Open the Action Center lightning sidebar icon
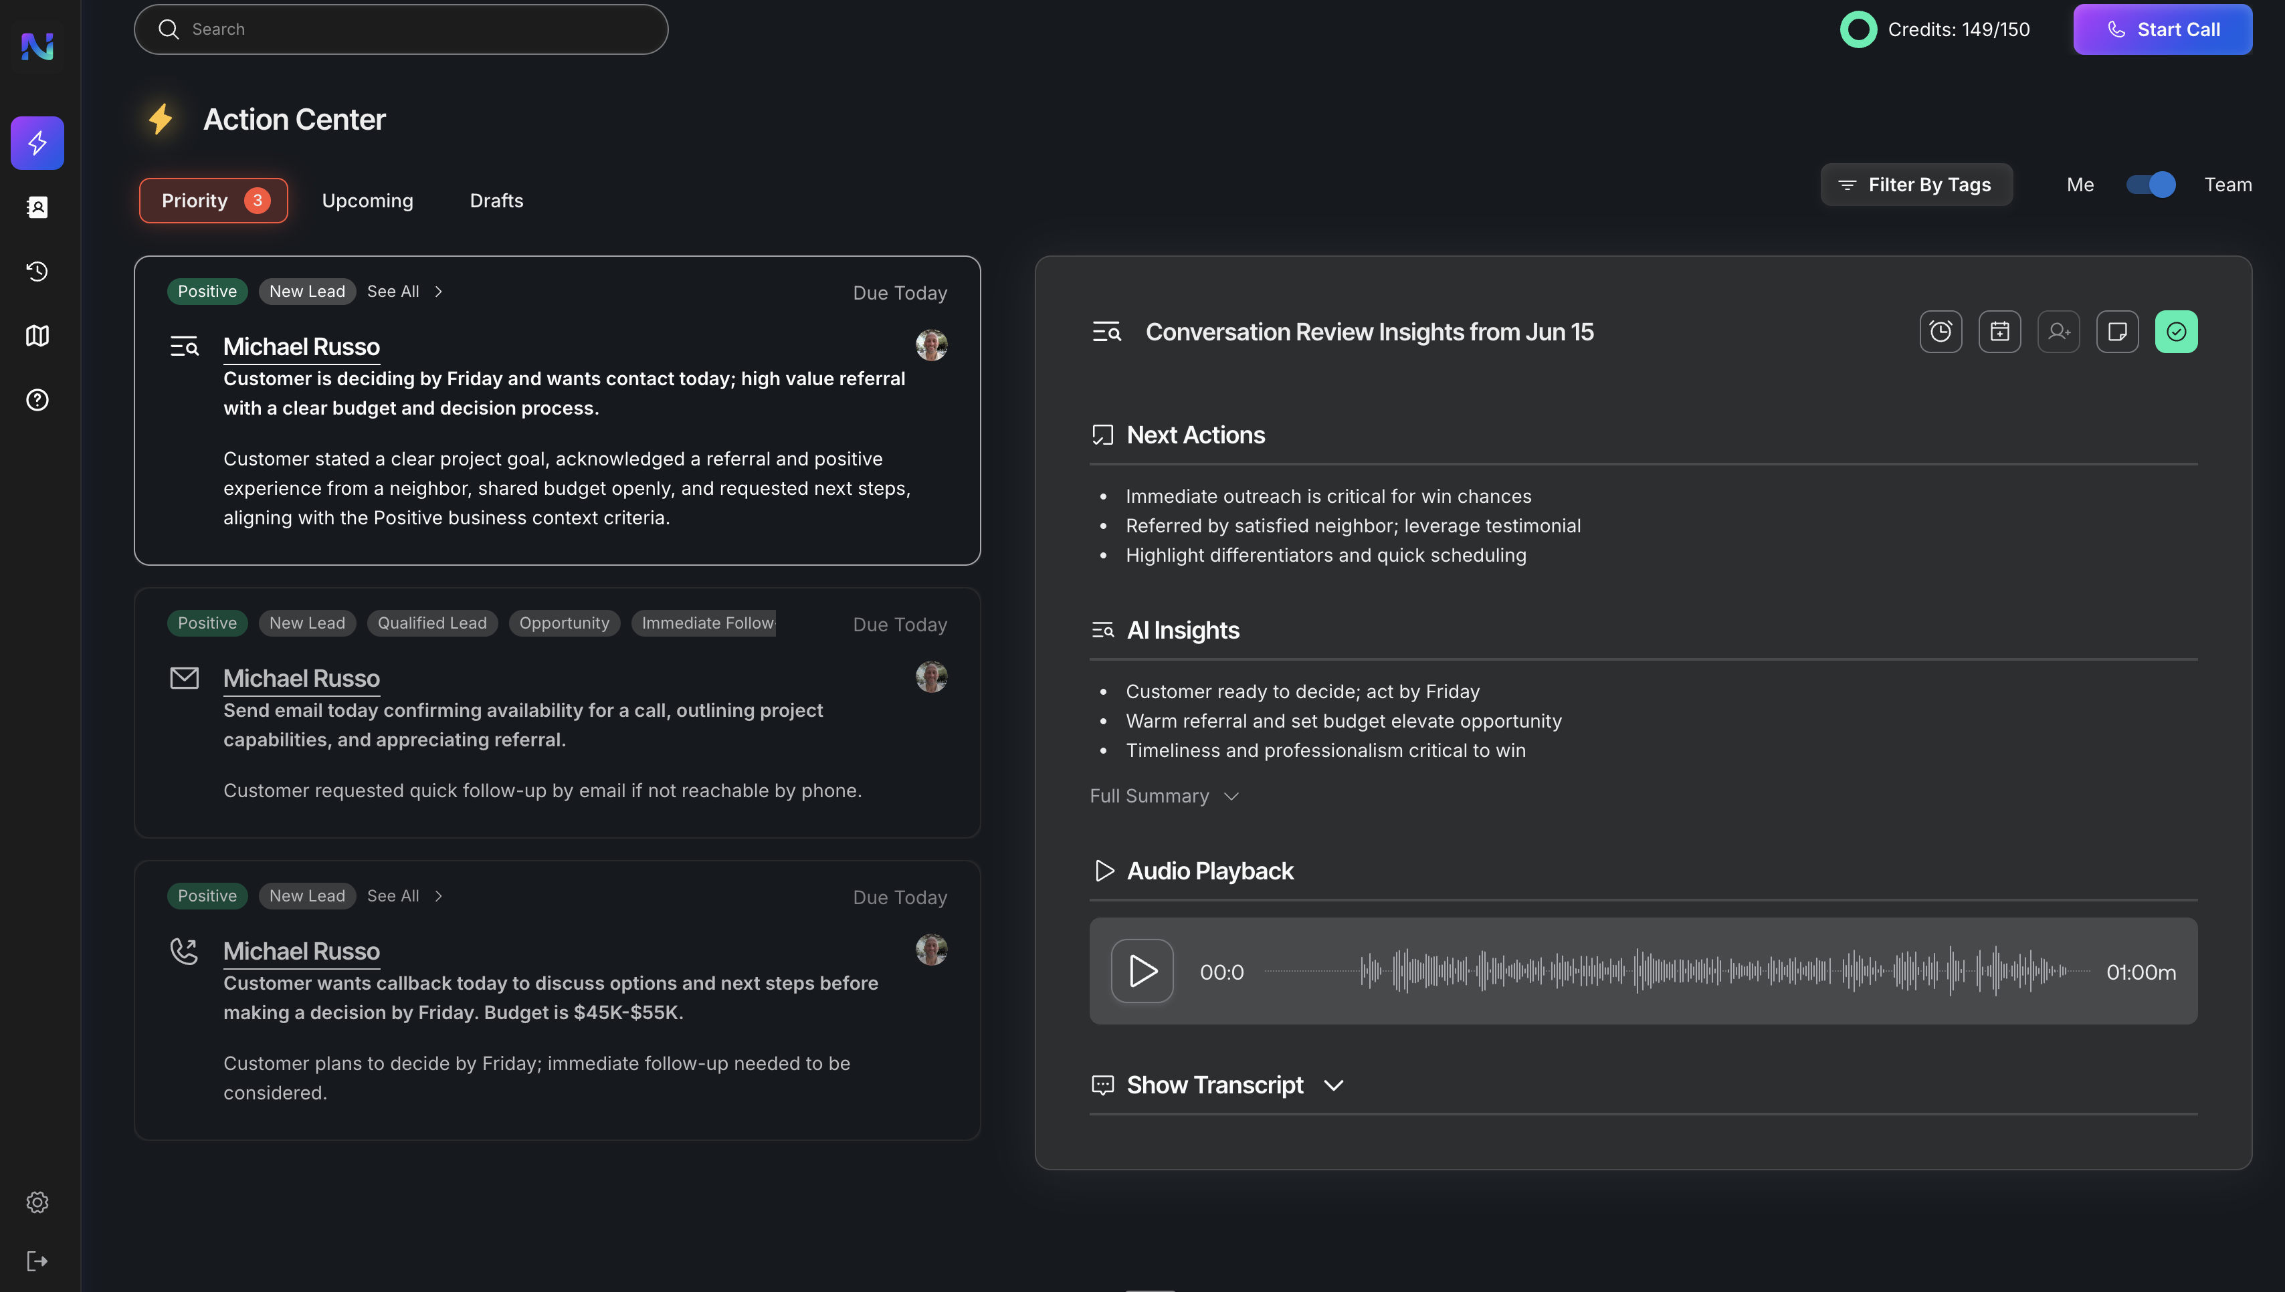Viewport: 2285px width, 1292px height. [37, 143]
